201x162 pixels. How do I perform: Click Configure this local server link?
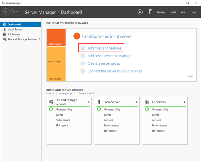pyautogui.click(x=107, y=36)
